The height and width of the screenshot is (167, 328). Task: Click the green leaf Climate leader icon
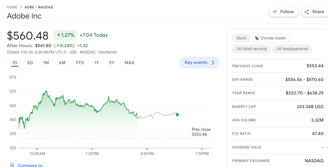pos(257,38)
